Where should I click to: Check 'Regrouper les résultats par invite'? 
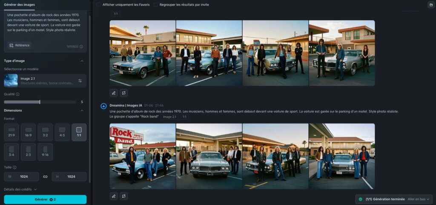click(156, 5)
